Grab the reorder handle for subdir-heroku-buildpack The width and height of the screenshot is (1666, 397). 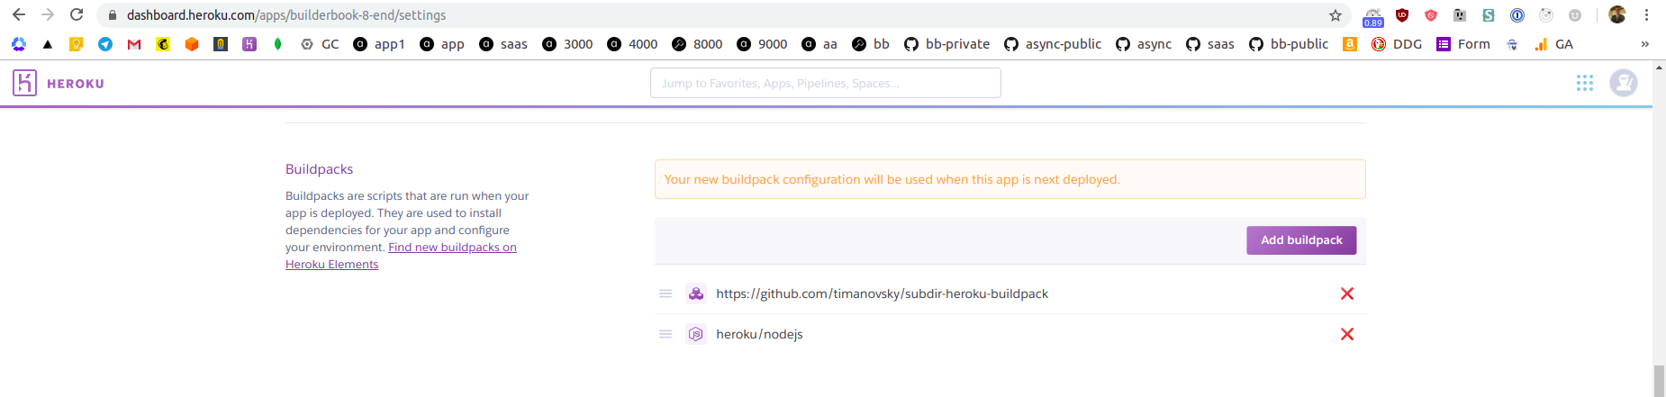point(665,293)
